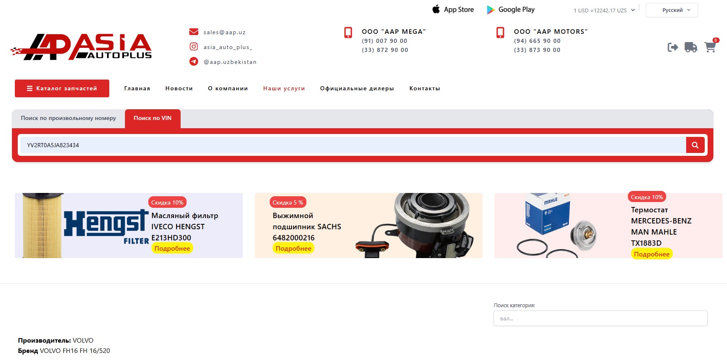Click Подробнее on the SACHS bearing banner
The image size is (727, 362).
293,248
